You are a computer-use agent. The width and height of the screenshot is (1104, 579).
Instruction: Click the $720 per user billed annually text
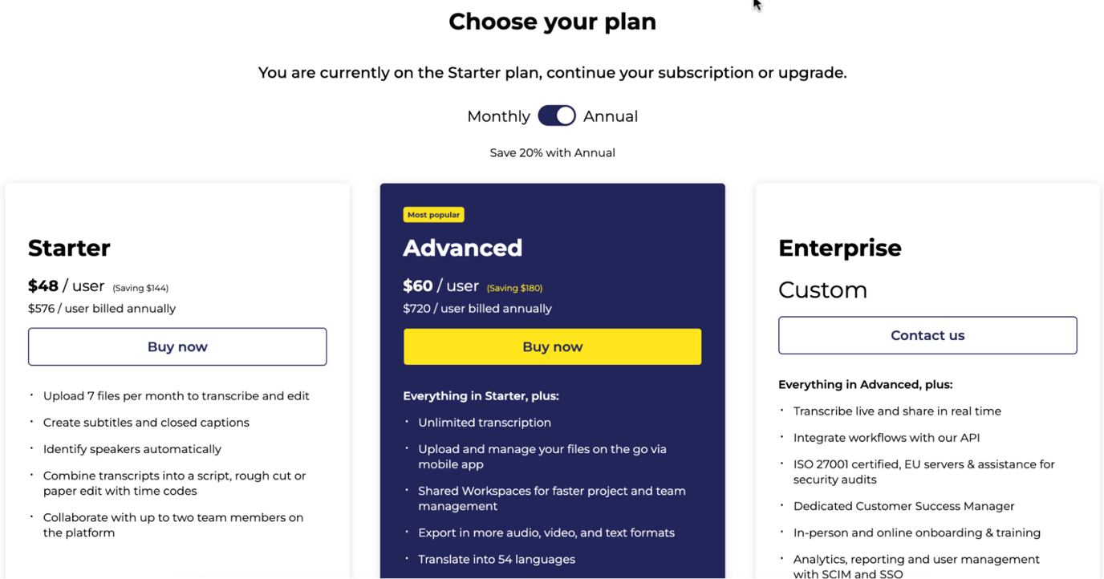pos(477,308)
